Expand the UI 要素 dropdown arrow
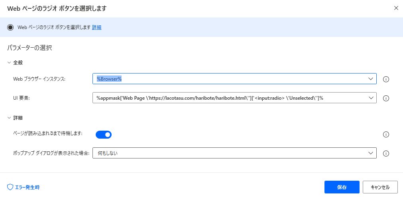 coord(370,98)
